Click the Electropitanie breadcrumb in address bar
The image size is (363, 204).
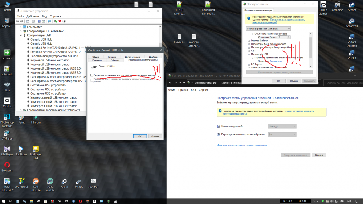pos(205,83)
